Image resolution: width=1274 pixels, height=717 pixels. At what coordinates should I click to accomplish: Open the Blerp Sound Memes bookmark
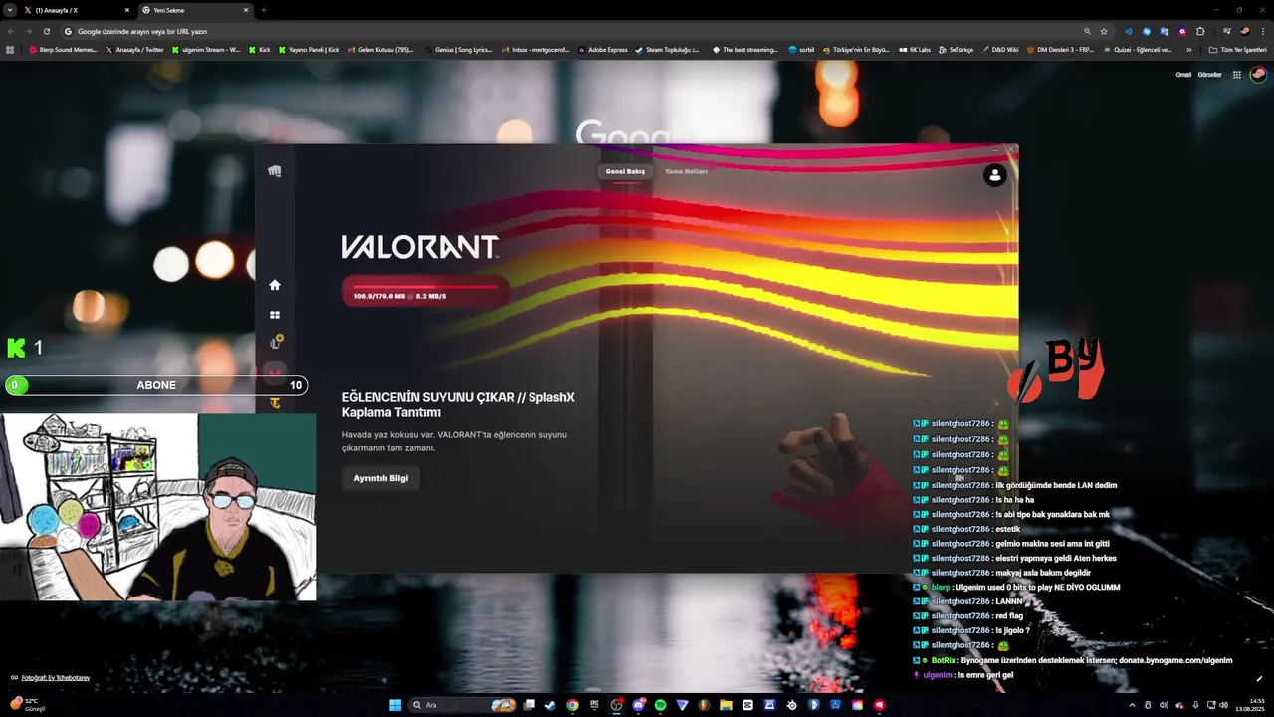(63, 49)
